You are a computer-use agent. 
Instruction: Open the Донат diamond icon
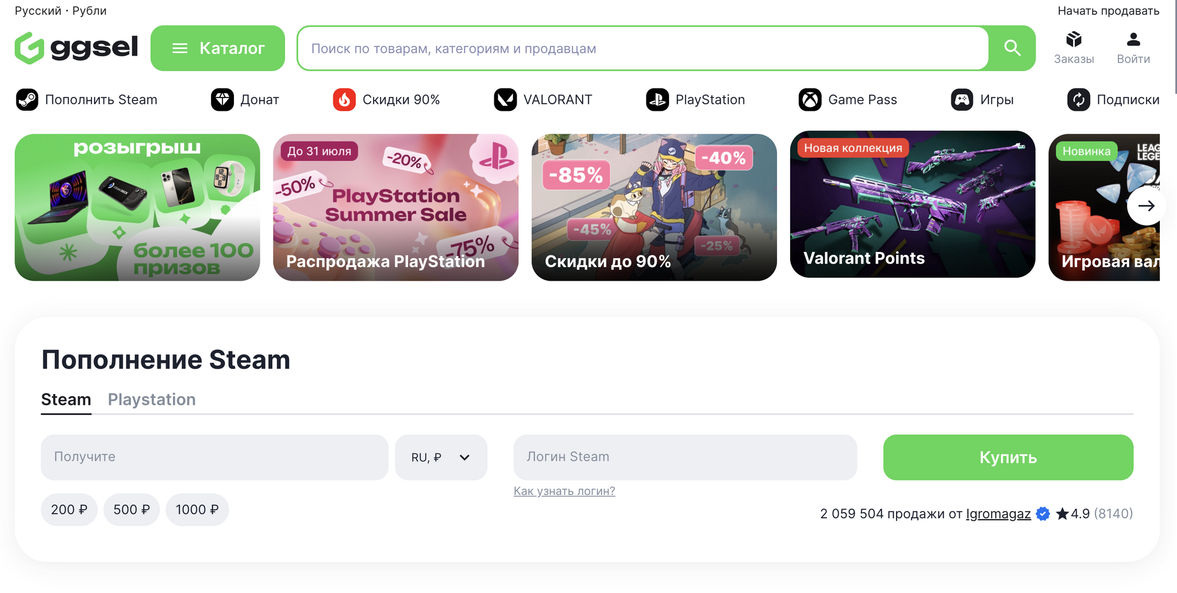coord(222,100)
